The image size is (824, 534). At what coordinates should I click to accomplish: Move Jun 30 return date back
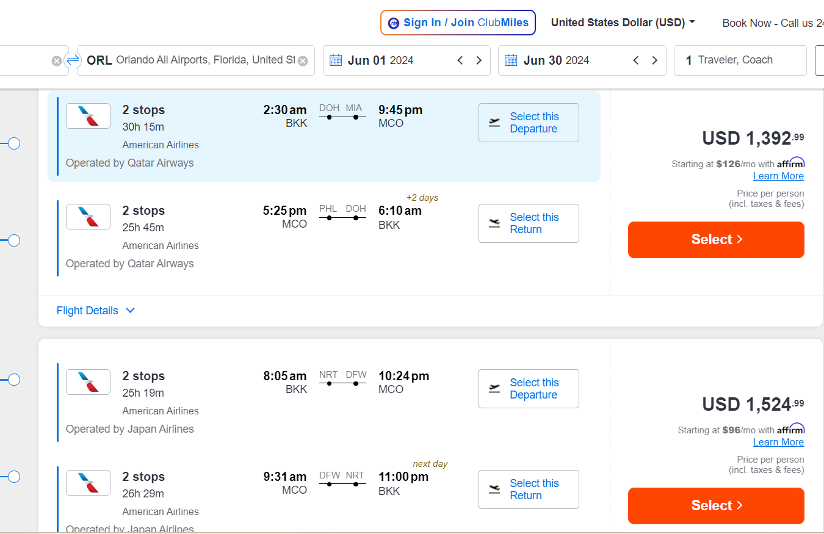[636, 60]
